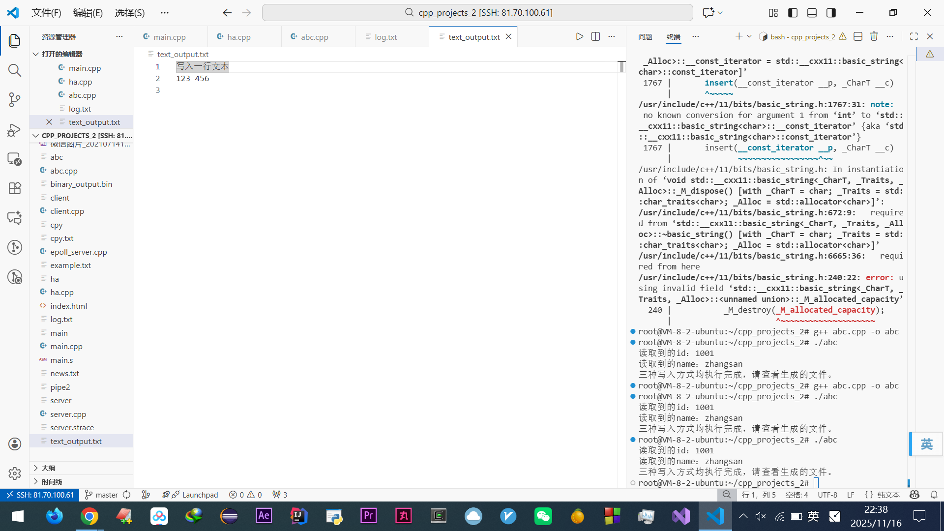Switch to the log.txt editor tab
Viewport: 944px width, 531px height.
click(385, 37)
